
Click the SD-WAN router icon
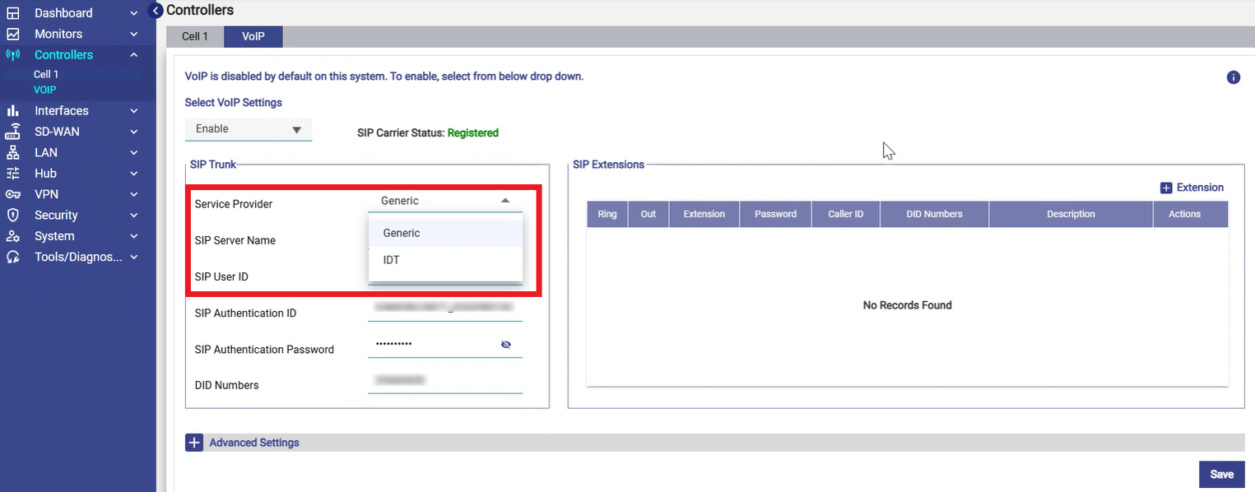[12, 132]
